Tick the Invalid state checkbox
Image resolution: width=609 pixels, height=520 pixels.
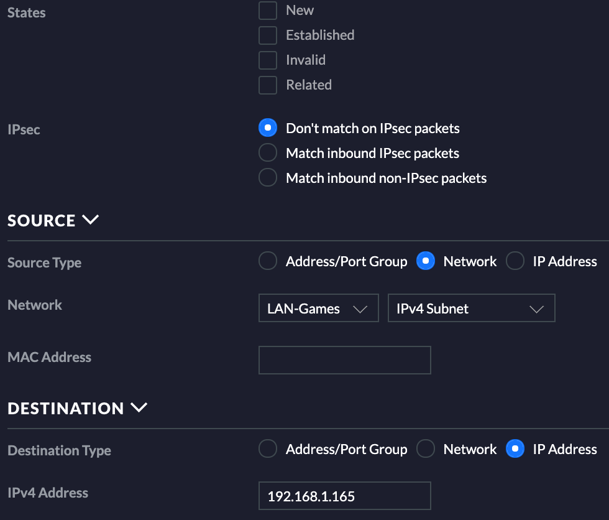coord(268,60)
